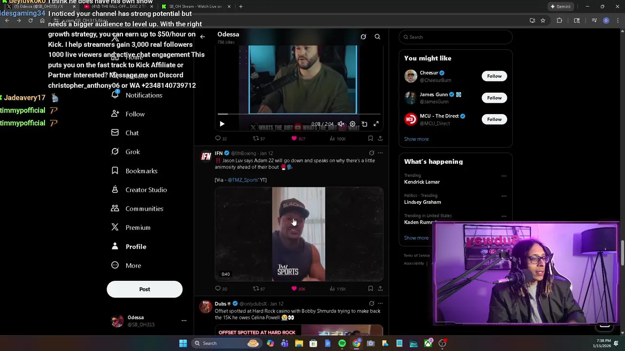625x351 pixels.
Task: Open the top video in picture-in-picture
Action: tap(364, 124)
